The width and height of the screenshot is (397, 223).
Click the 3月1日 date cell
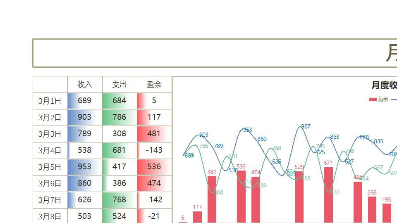[x=50, y=101]
